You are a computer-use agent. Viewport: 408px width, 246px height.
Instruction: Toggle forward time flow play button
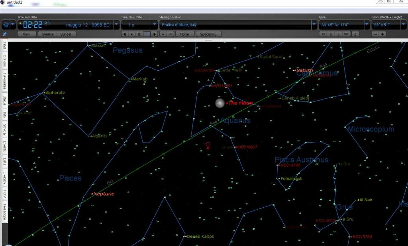click(147, 34)
